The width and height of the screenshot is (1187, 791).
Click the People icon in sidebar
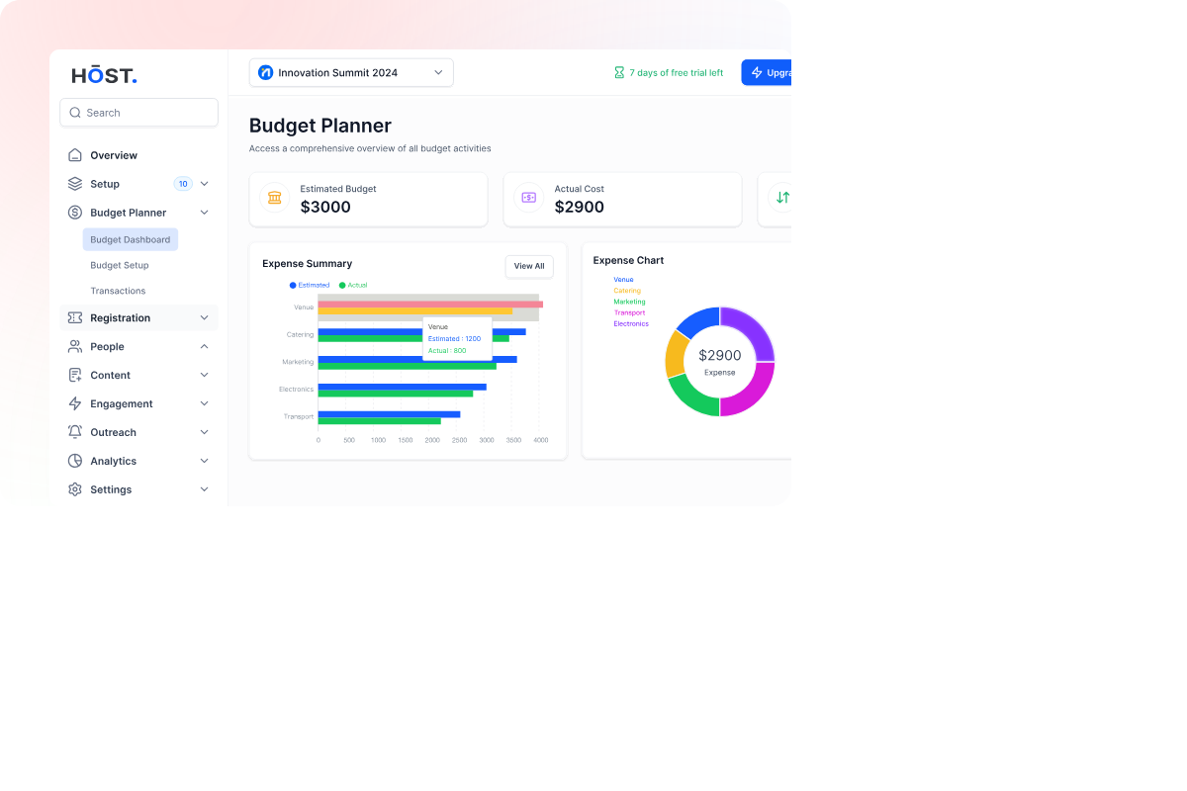(x=75, y=346)
